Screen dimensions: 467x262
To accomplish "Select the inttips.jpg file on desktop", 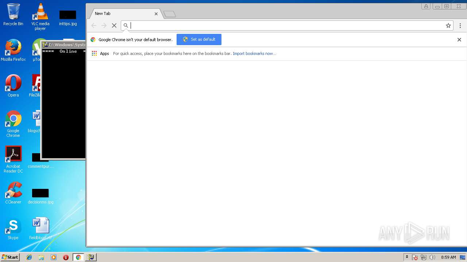I will point(68,18).
